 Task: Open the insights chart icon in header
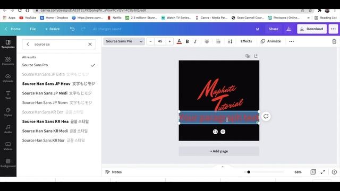click(x=288, y=29)
